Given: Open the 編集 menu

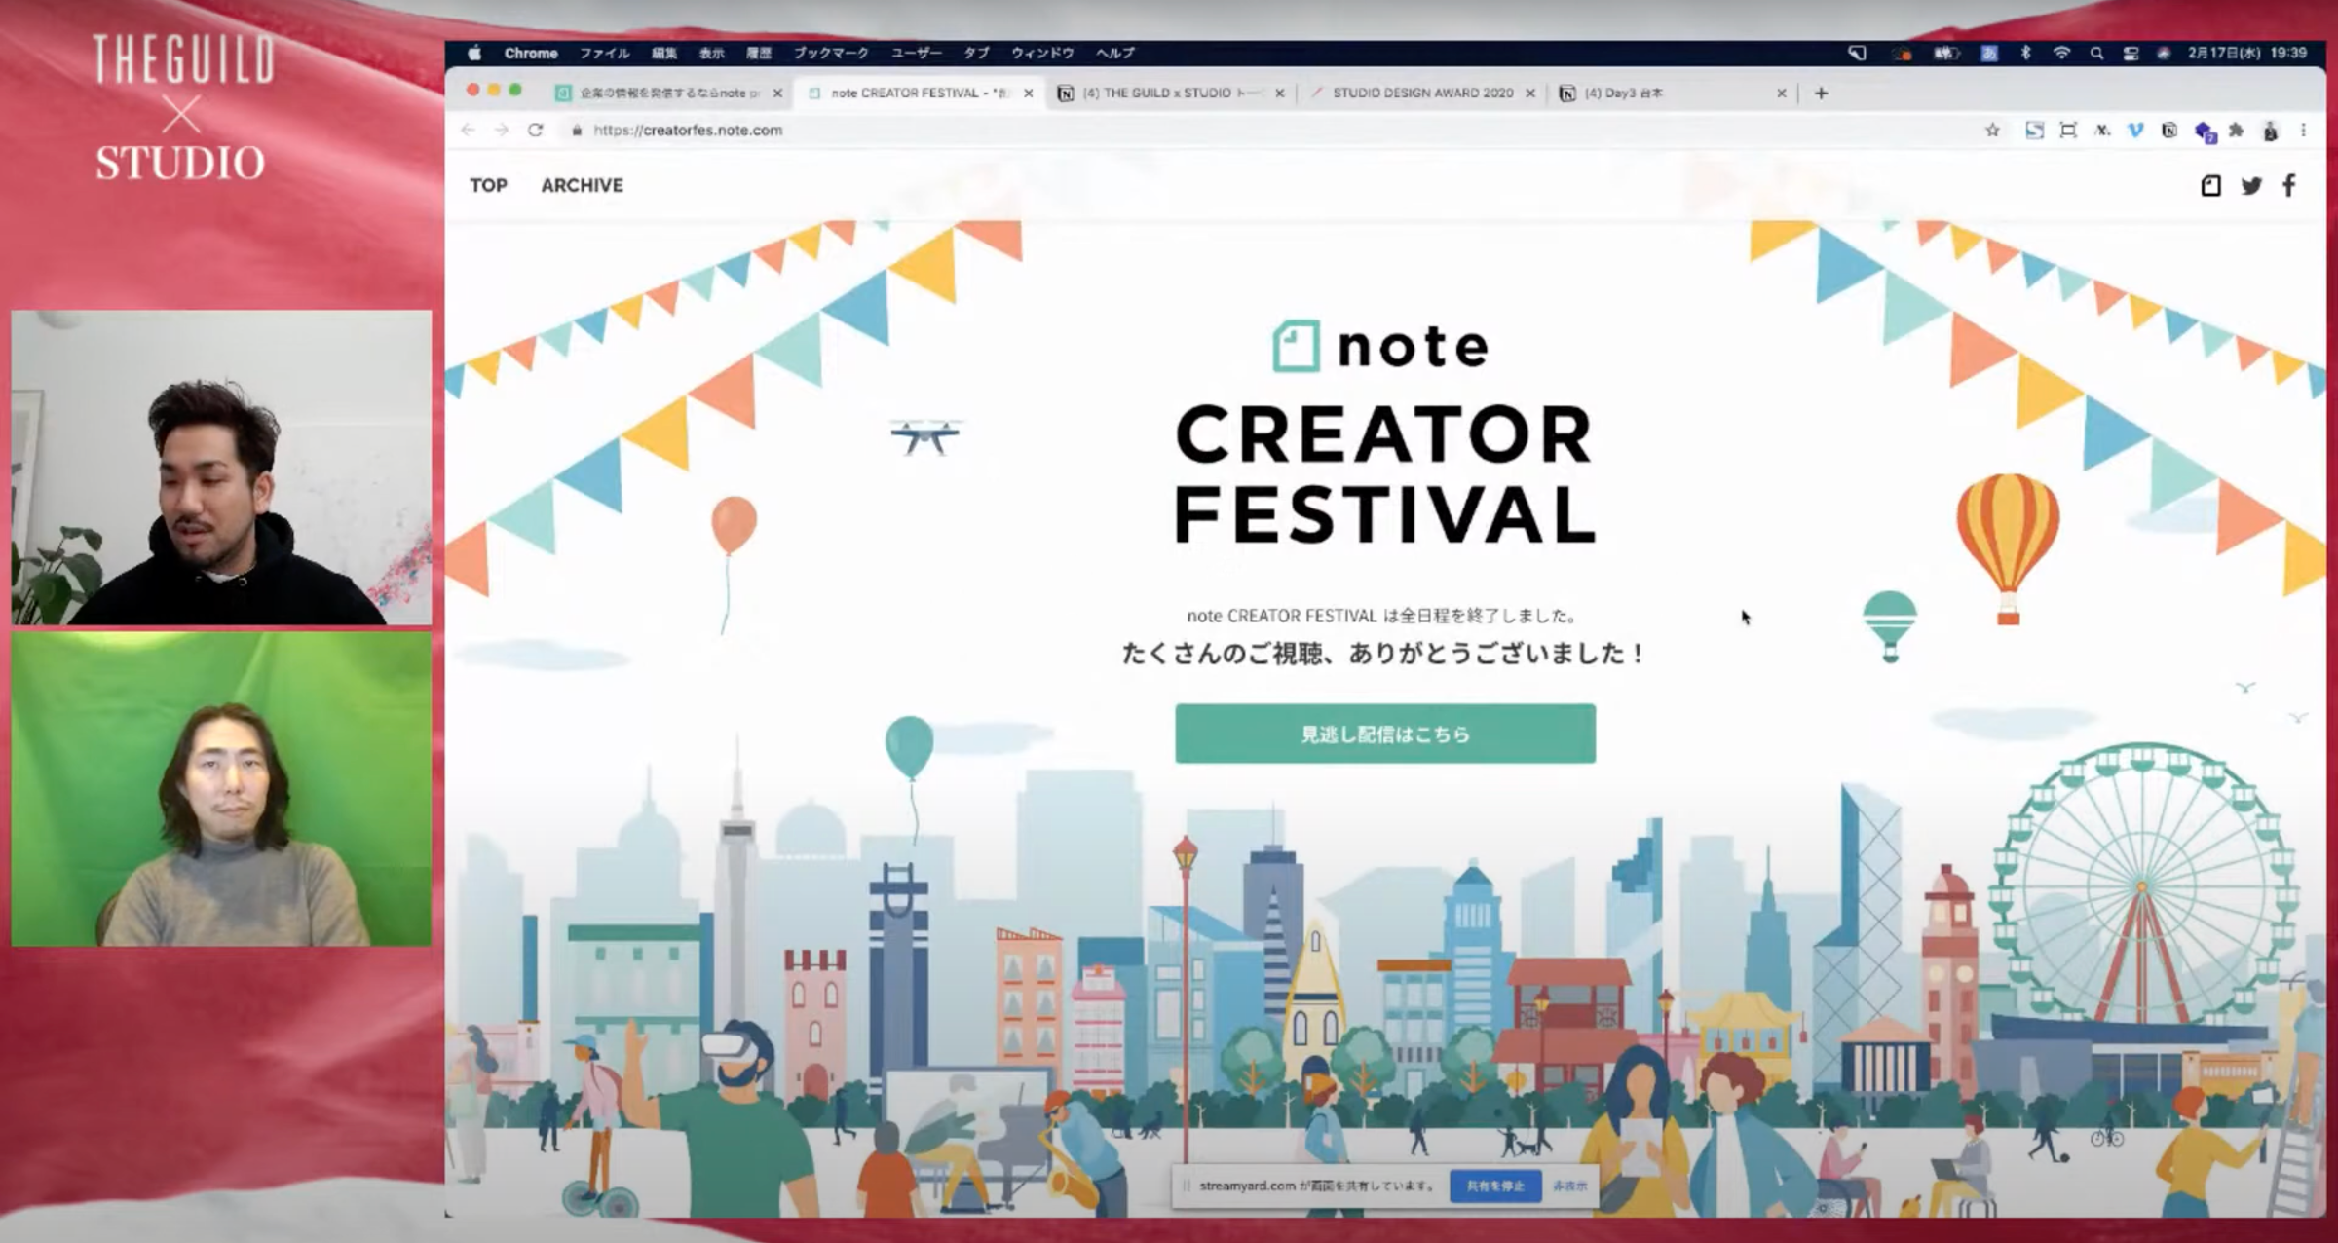Looking at the screenshot, I should tap(663, 53).
